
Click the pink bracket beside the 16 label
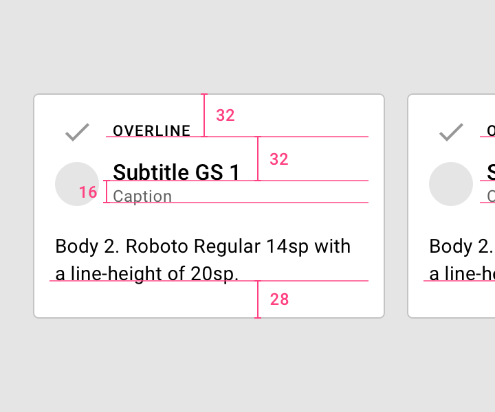(x=107, y=192)
